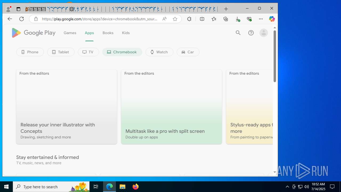Show hidden system tray icons
Viewport: 341px width, 192px height.
[287, 187]
